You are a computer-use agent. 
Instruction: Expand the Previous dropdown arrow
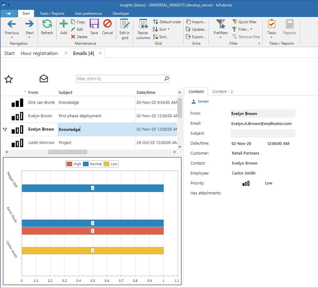pyautogui.click(x=12, y=37)
